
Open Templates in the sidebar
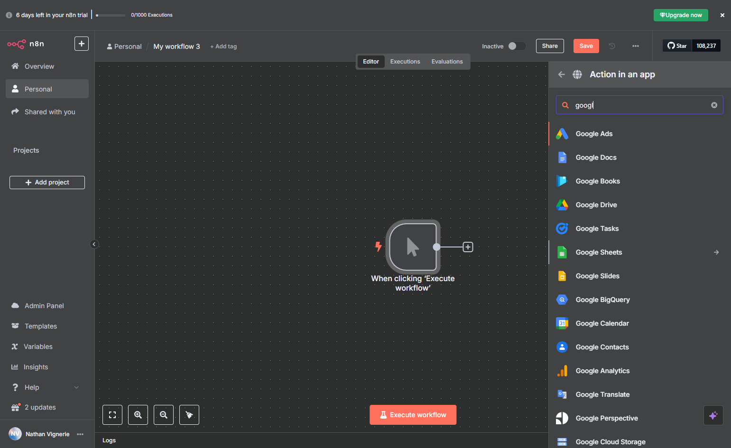point(47,326)
